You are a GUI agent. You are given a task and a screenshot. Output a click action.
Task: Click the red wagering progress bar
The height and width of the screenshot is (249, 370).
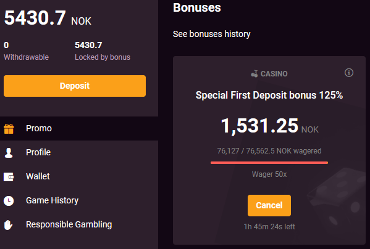(269, 163)
